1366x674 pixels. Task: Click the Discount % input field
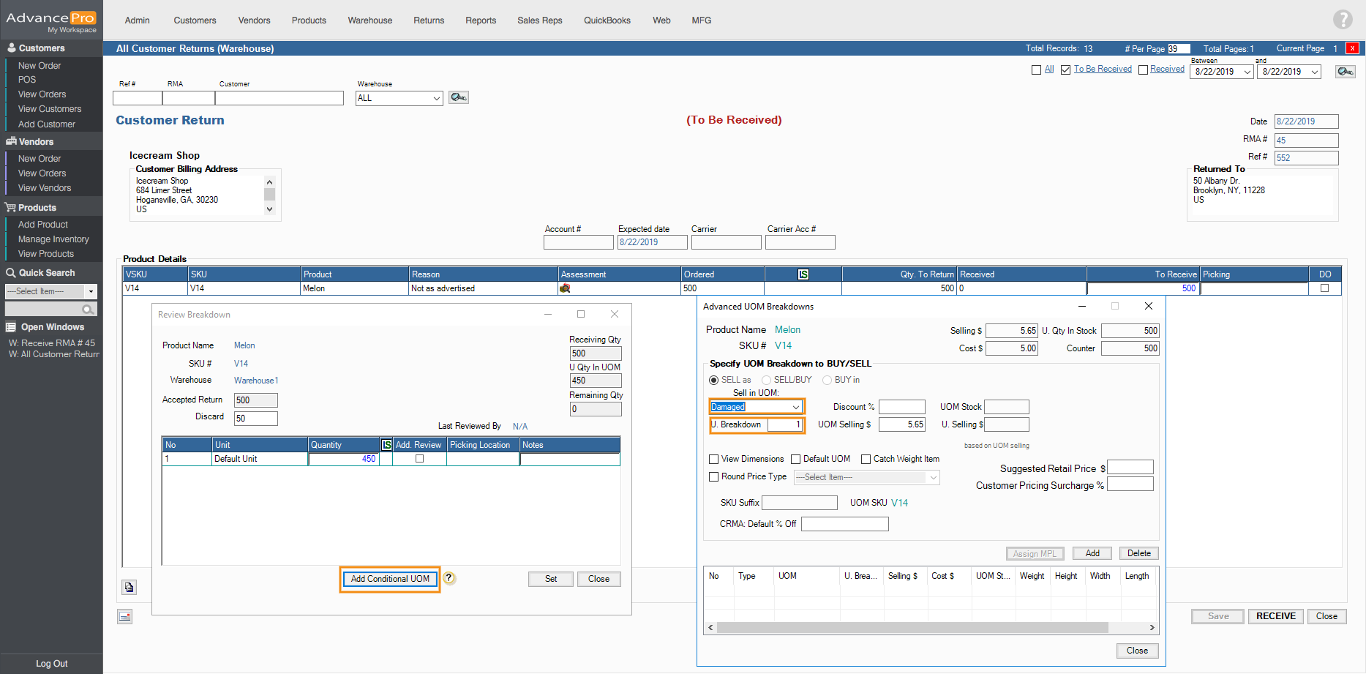click(901, 407)
